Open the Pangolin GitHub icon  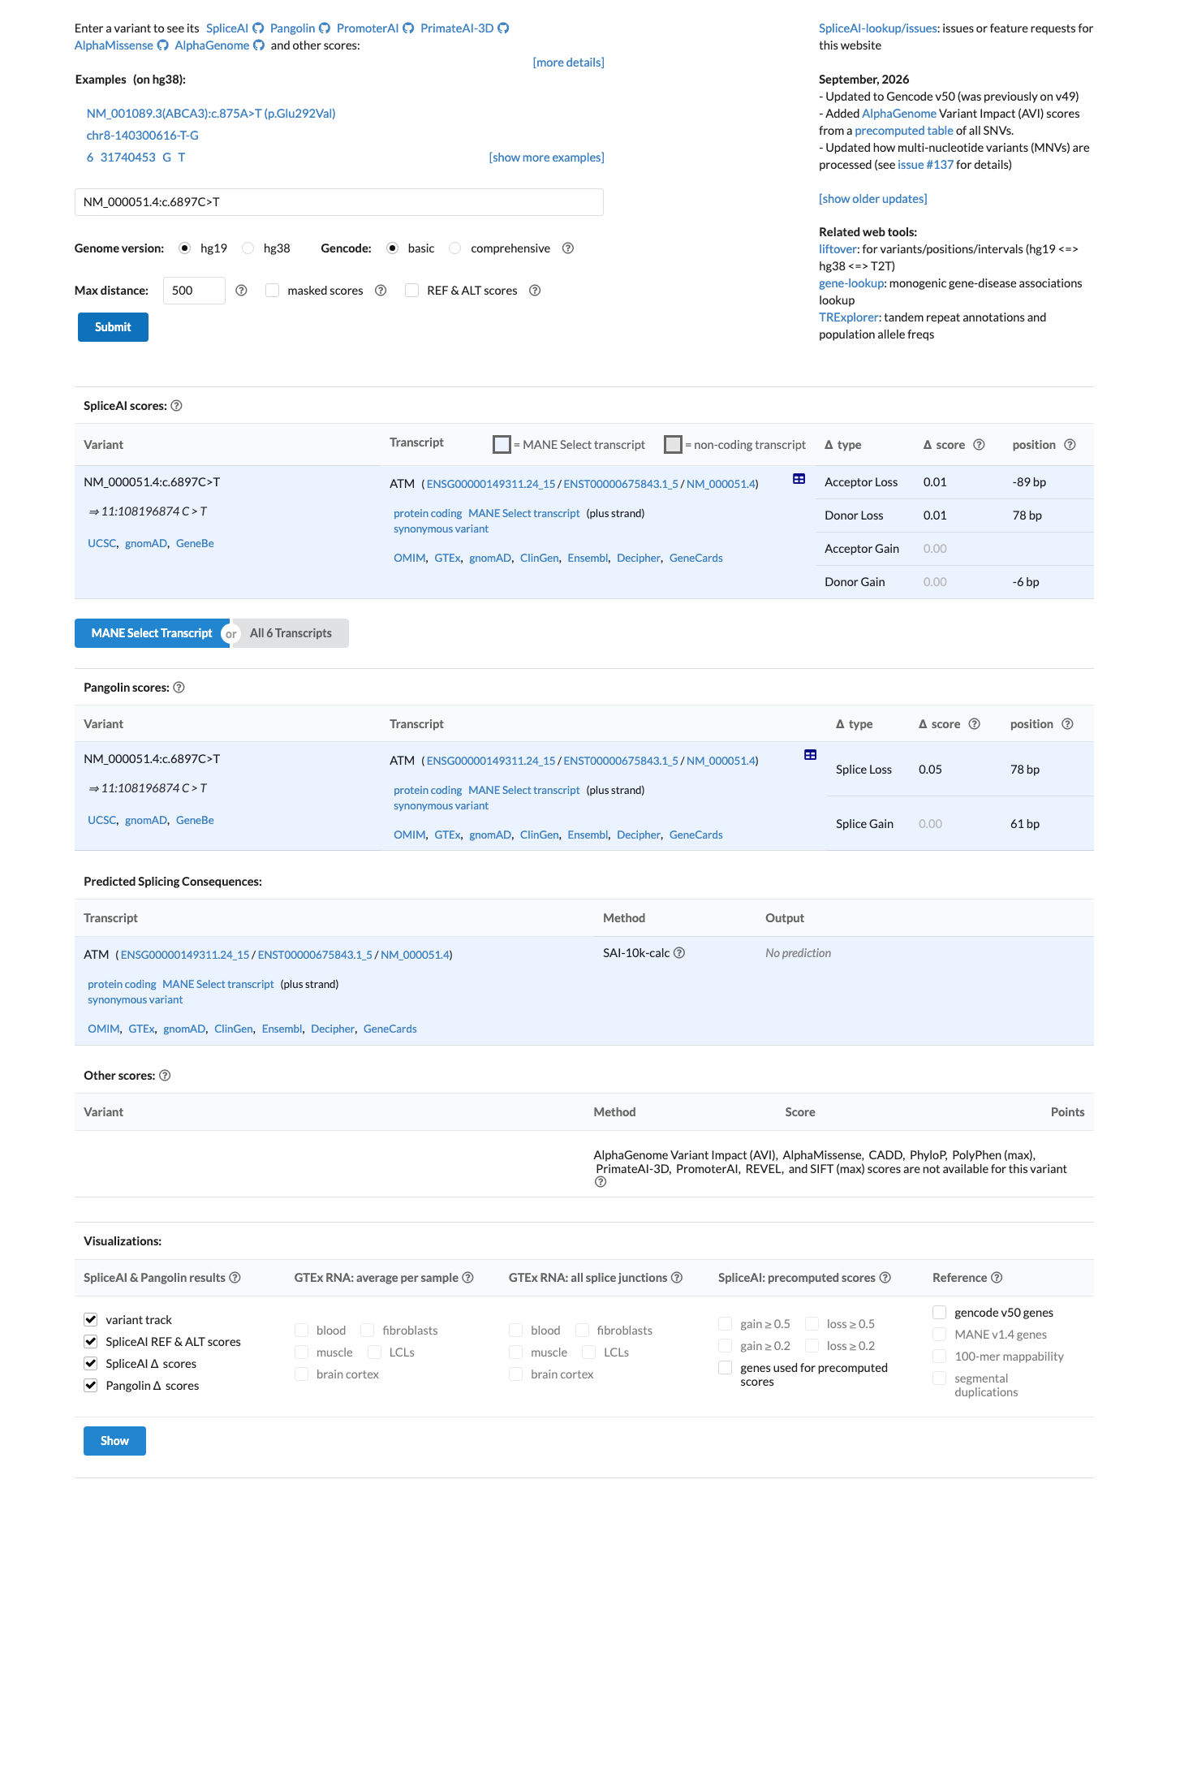[x=325, y=28]
